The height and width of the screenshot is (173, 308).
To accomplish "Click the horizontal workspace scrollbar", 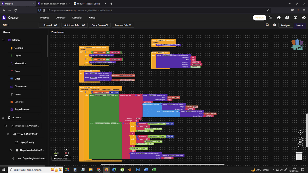I will coord(163,165).
